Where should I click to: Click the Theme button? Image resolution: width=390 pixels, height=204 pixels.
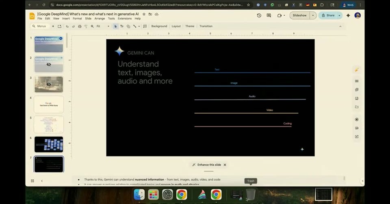(190, 26)
